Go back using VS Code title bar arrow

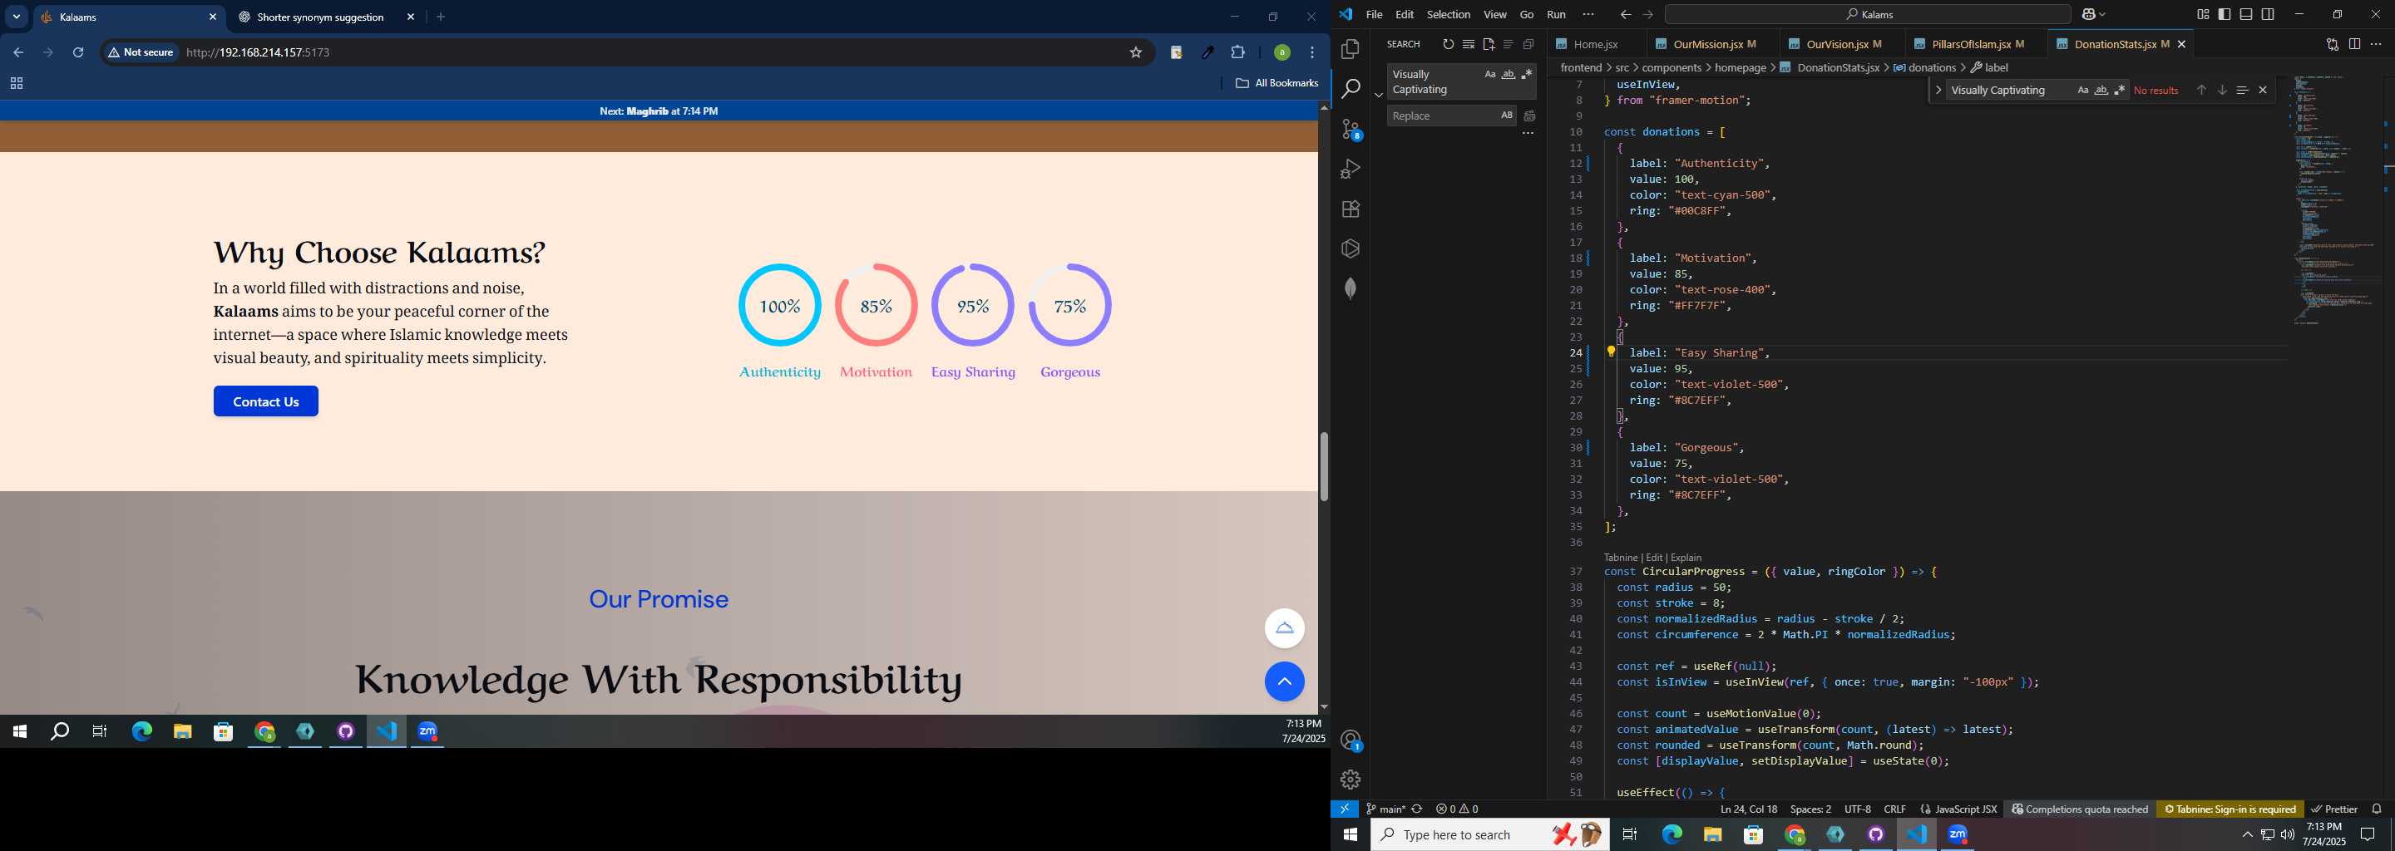pos(1625,14)
